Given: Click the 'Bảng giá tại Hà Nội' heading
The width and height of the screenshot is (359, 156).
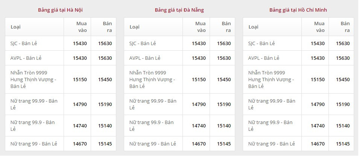Looking at the screenshot, I should coord(61,10).
